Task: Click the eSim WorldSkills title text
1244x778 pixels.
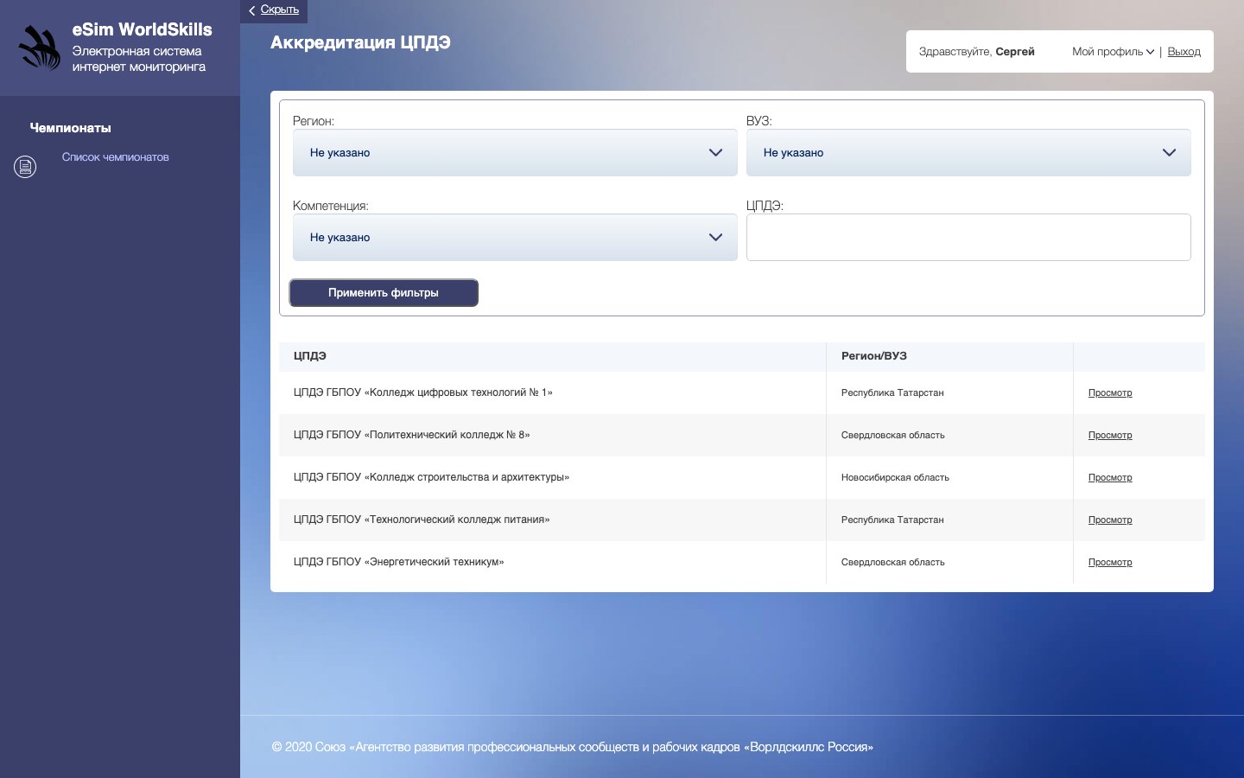Action: [x=143, y=29]
